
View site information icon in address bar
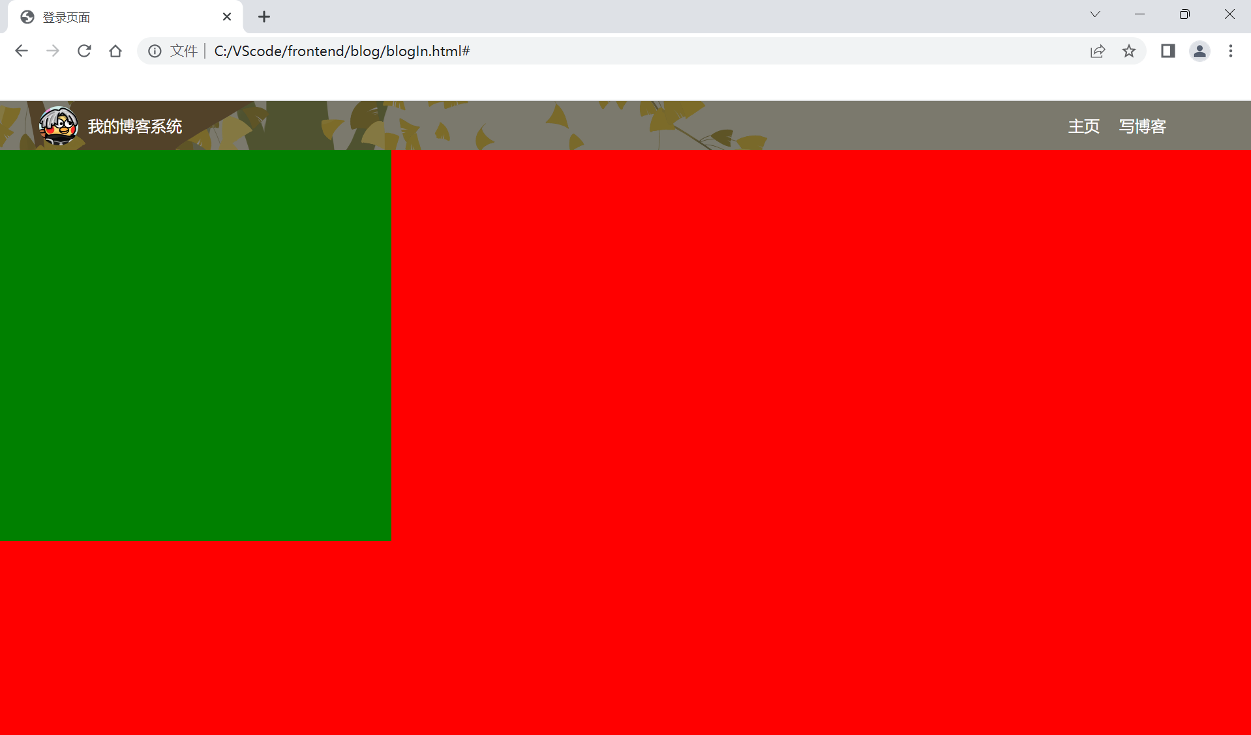coord(155,51)
